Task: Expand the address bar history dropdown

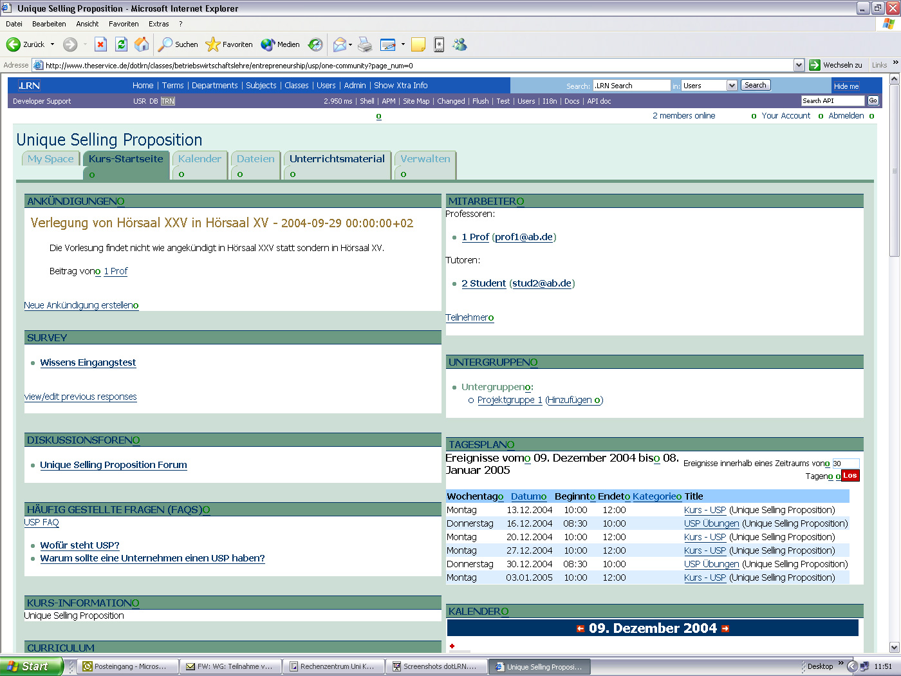Action: point(799,65)
